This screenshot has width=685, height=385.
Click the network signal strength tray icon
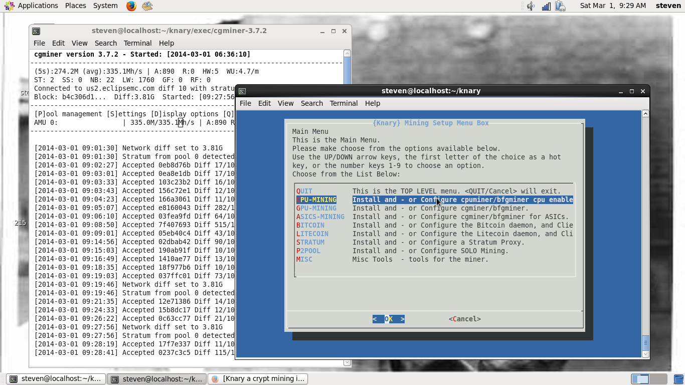546,6
